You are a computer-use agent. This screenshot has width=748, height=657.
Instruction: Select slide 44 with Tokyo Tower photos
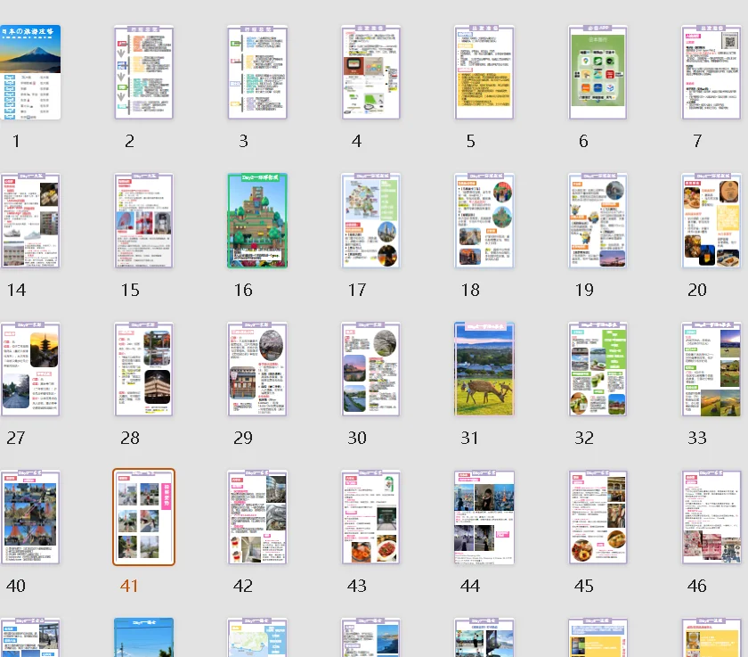pyautogui.click(x=484, y=517)
